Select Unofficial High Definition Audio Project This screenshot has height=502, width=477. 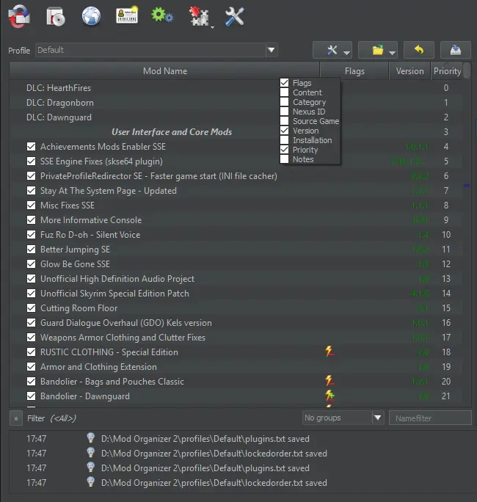pyautogui.click(x=117, y=279)
